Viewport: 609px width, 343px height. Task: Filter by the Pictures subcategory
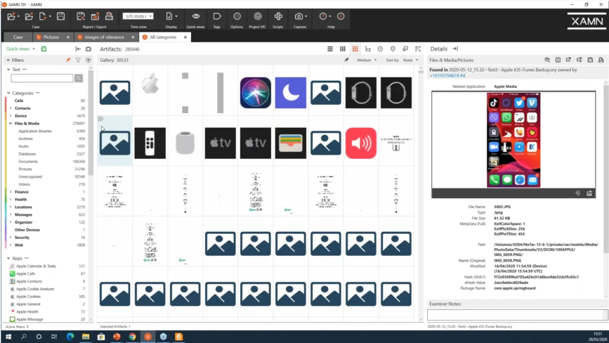coord(25,169)
